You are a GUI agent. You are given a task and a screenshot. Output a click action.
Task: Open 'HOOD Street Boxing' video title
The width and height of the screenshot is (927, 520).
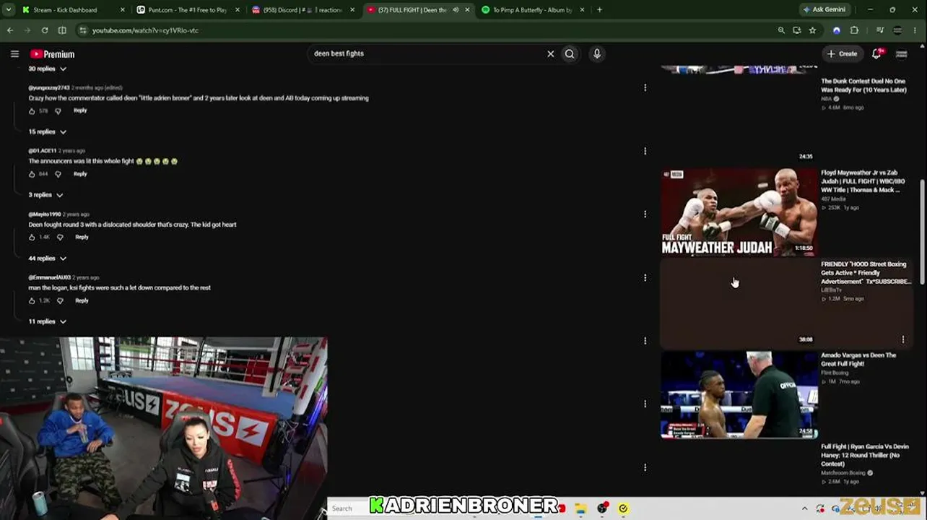(x=865, y=273)
